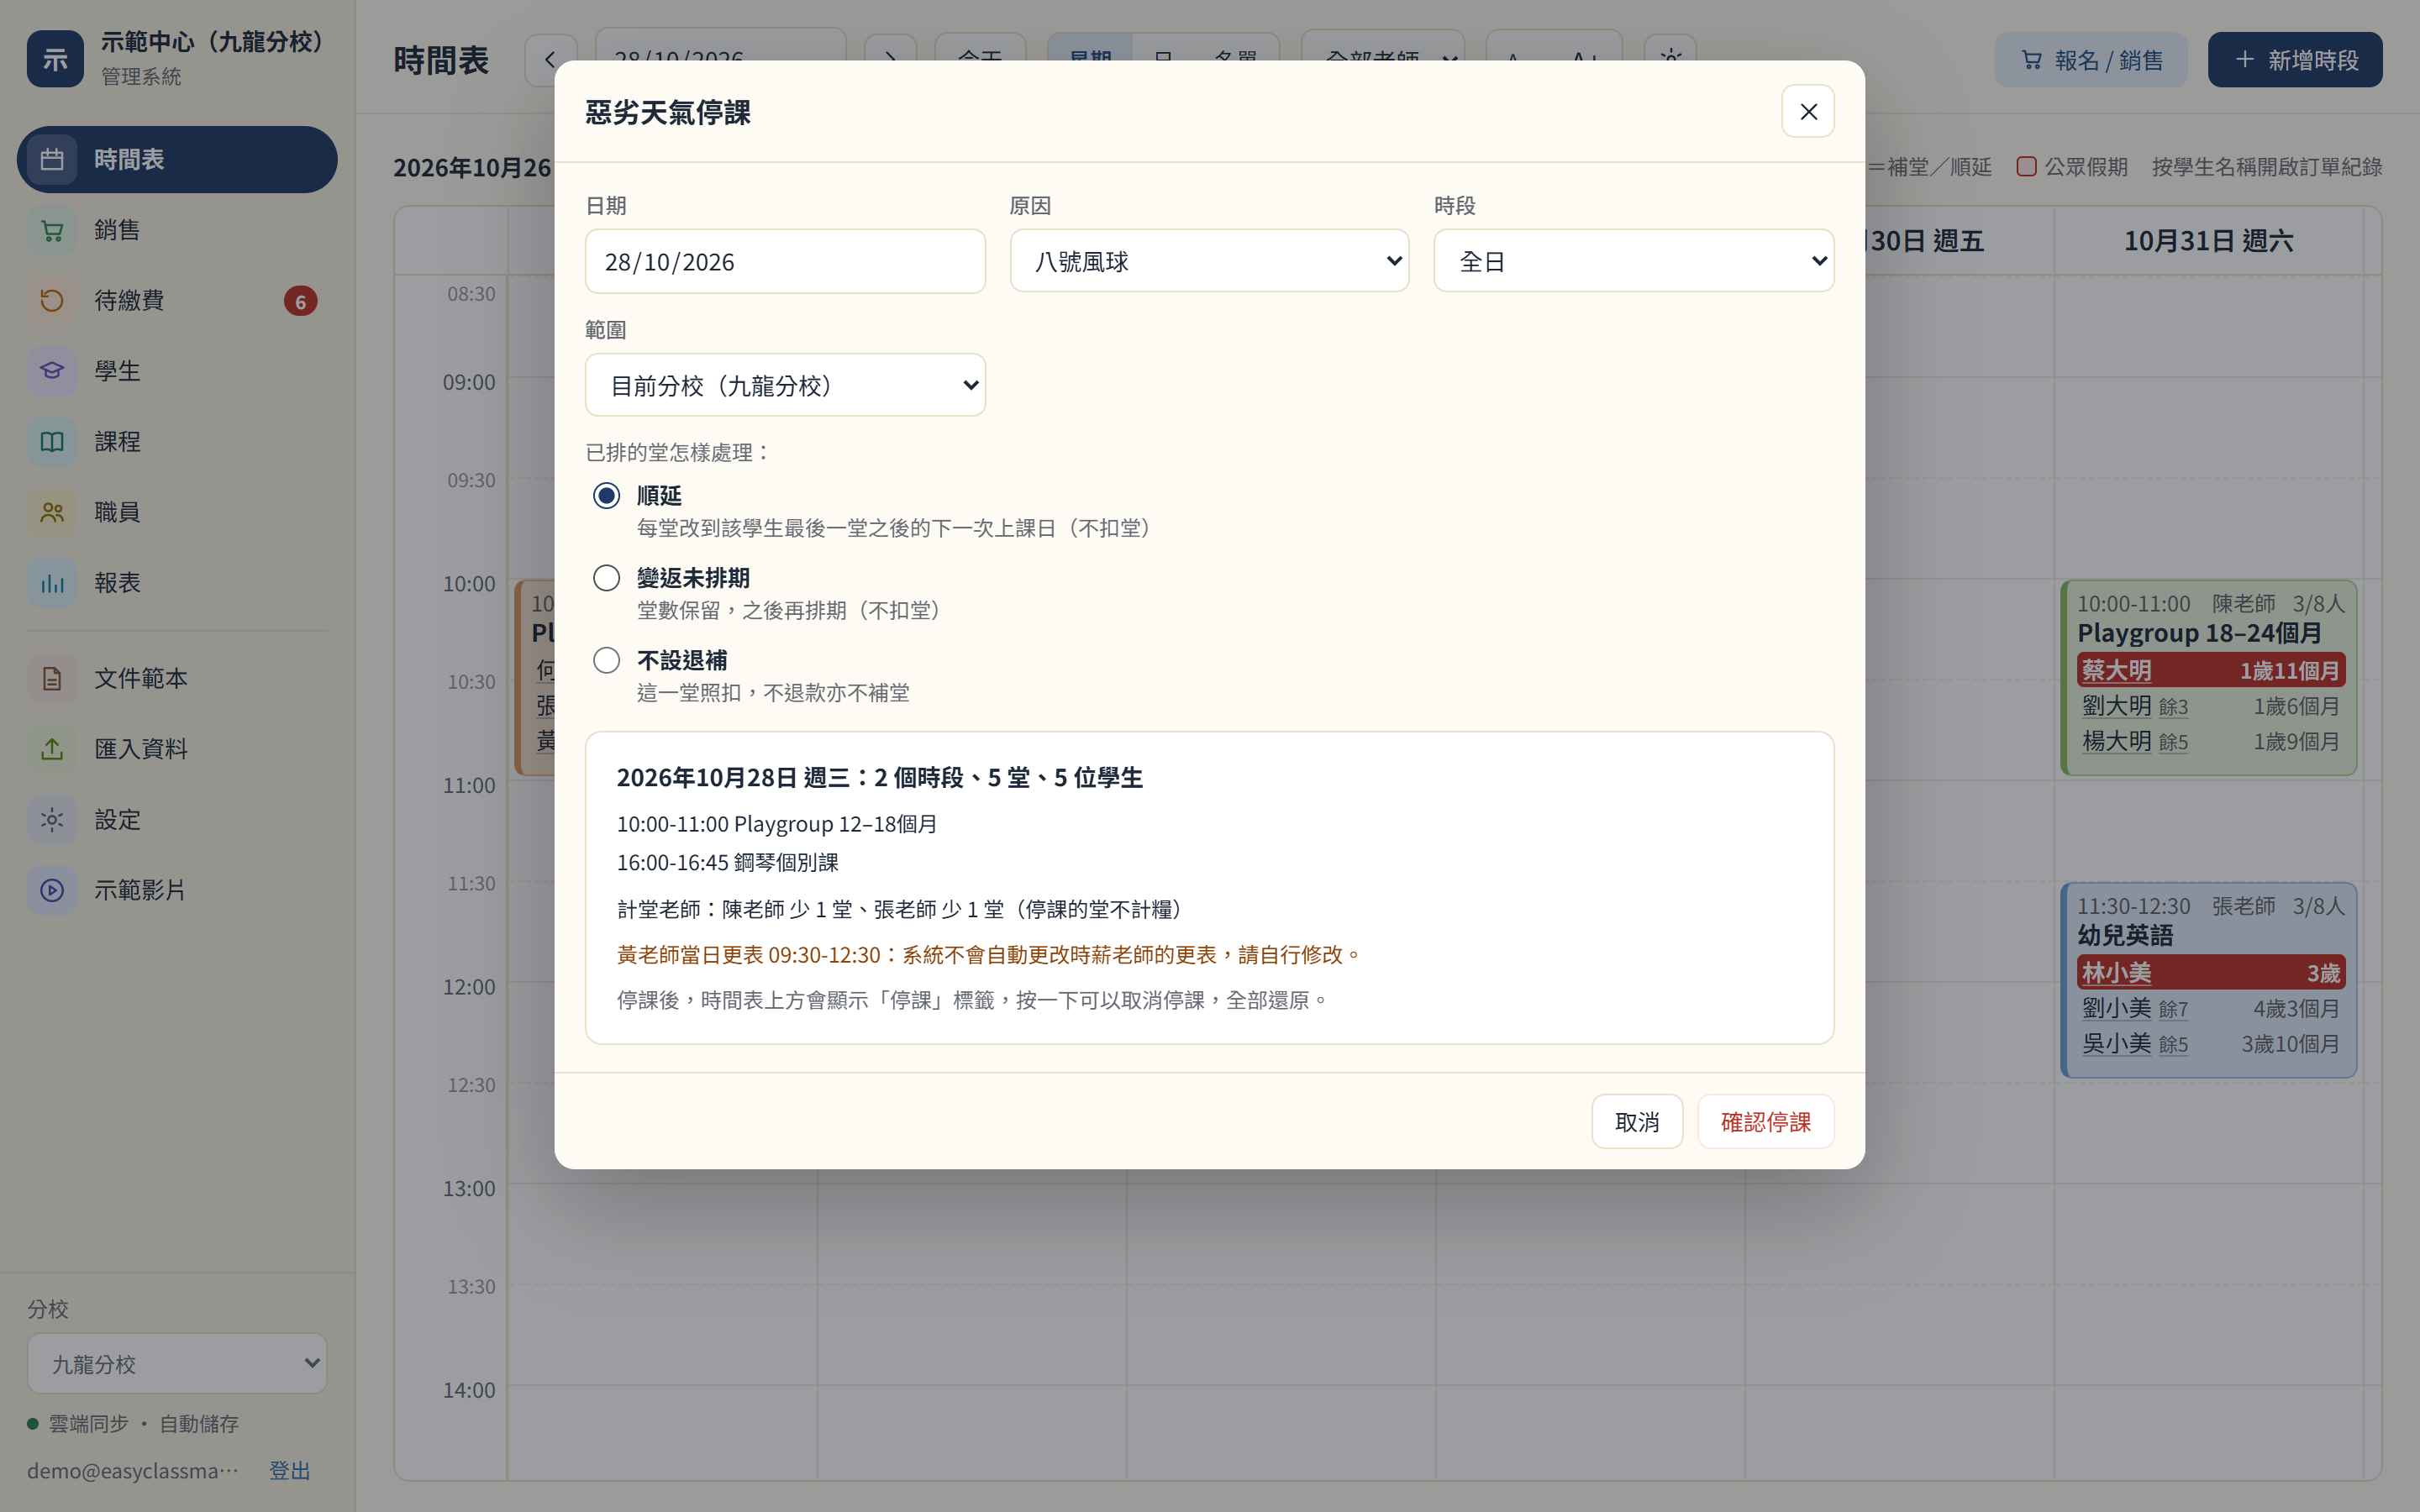
Task: Open the 分校 selector showing 九龍分校
Action: (177, 1363)
